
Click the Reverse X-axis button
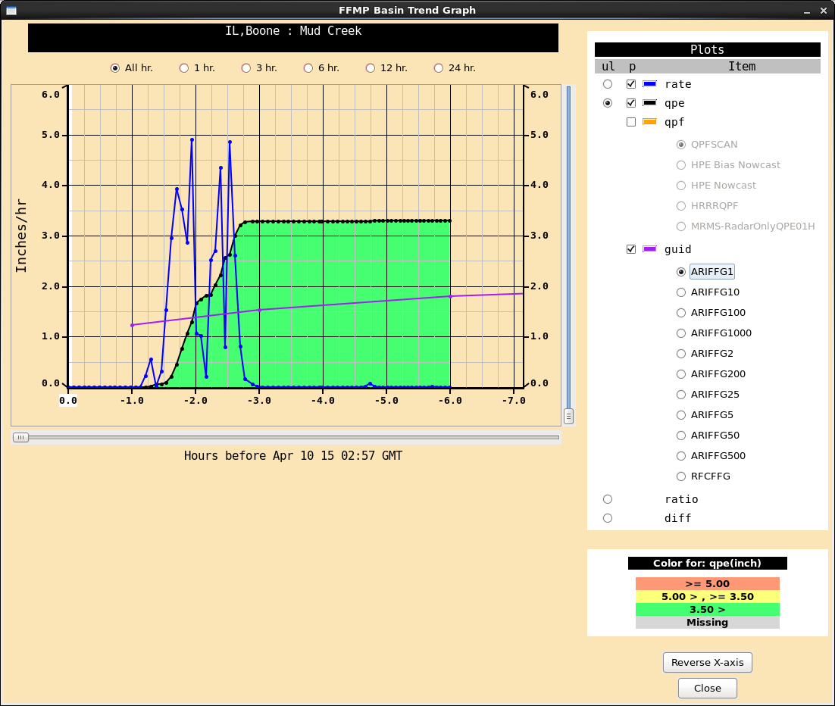tap(707, 662)
